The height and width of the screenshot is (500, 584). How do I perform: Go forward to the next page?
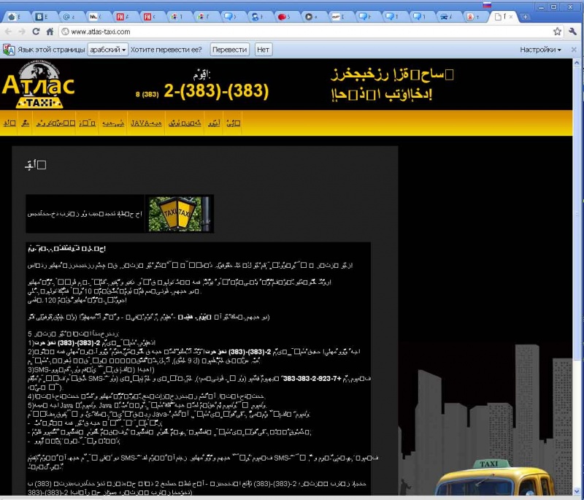pos(22,31)
